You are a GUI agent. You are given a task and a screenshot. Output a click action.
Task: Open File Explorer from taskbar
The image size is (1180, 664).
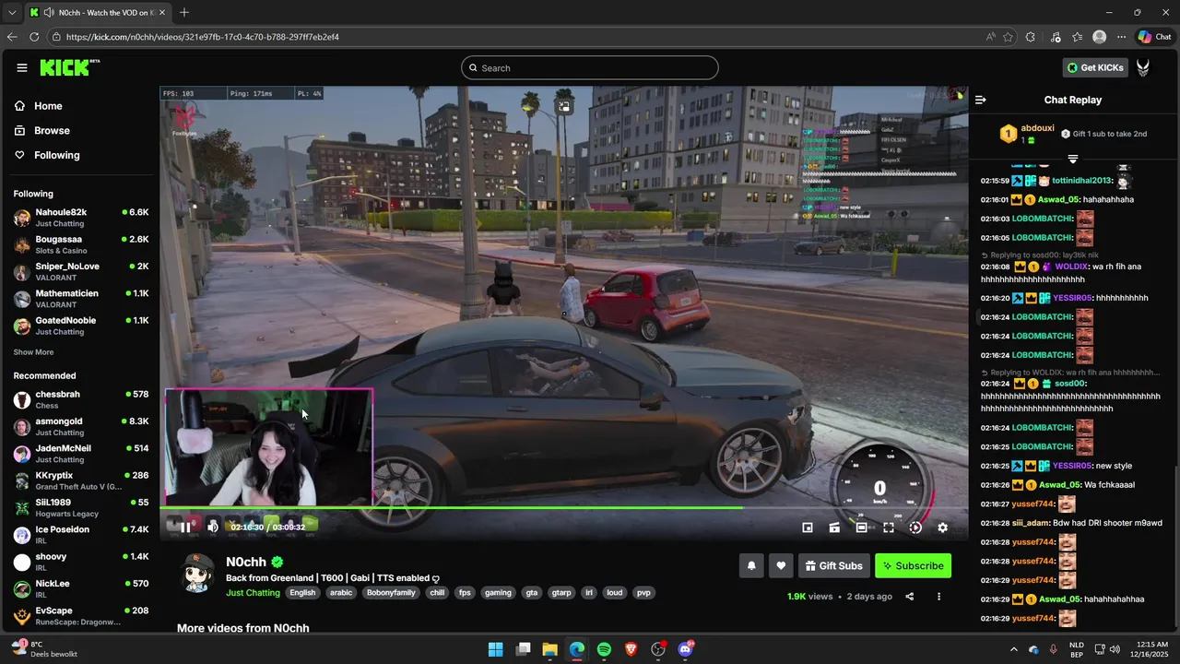(549, 649)
